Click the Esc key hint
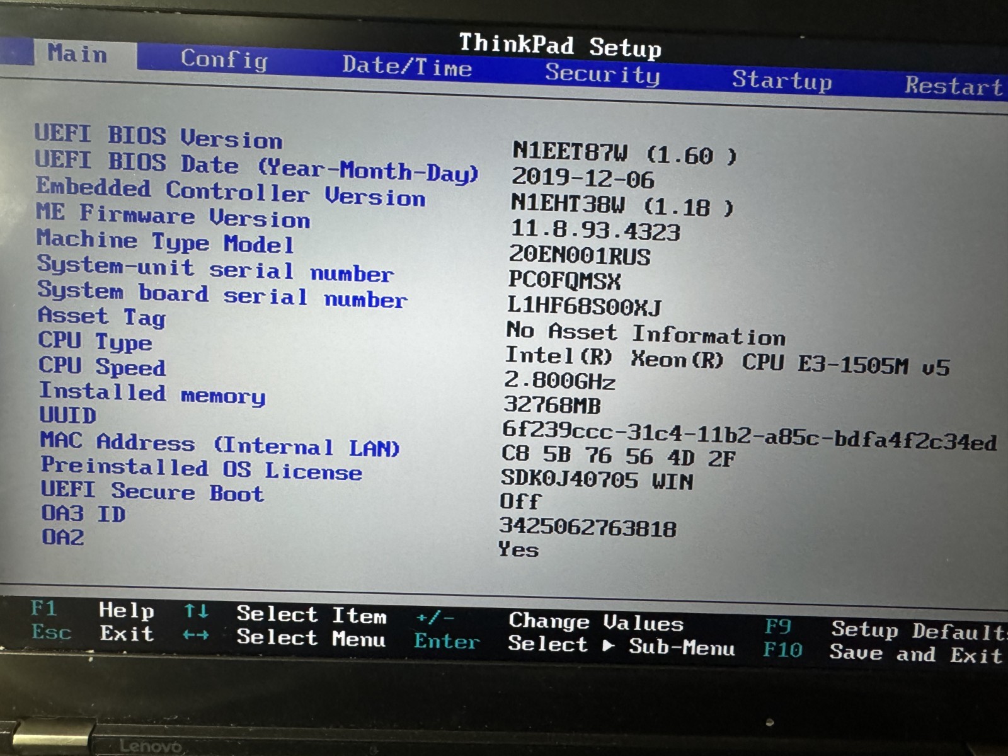 [52, 631]
